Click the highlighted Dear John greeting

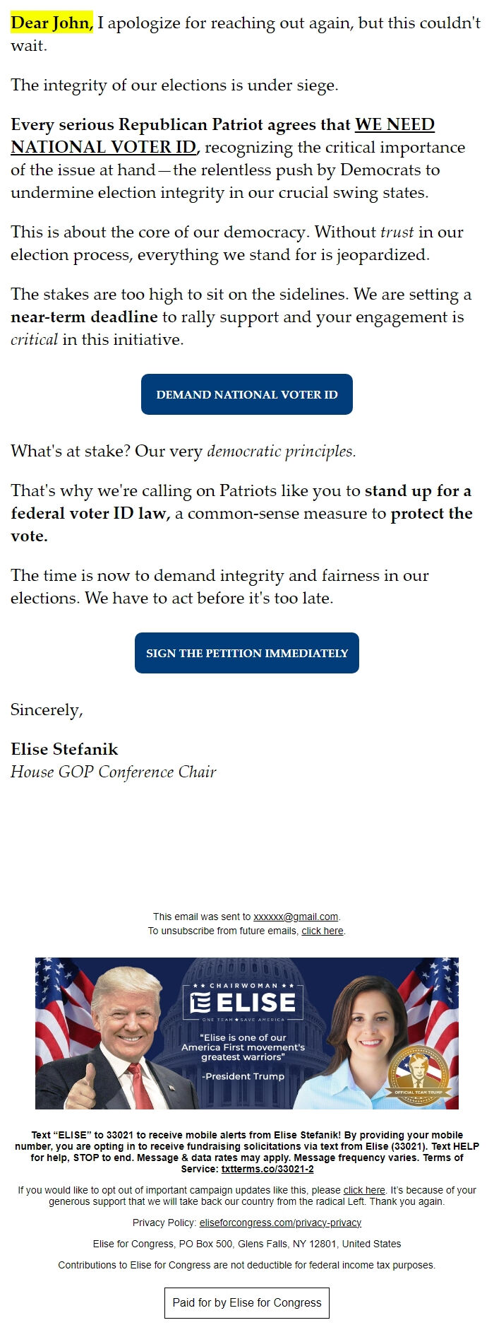[52, 23]
